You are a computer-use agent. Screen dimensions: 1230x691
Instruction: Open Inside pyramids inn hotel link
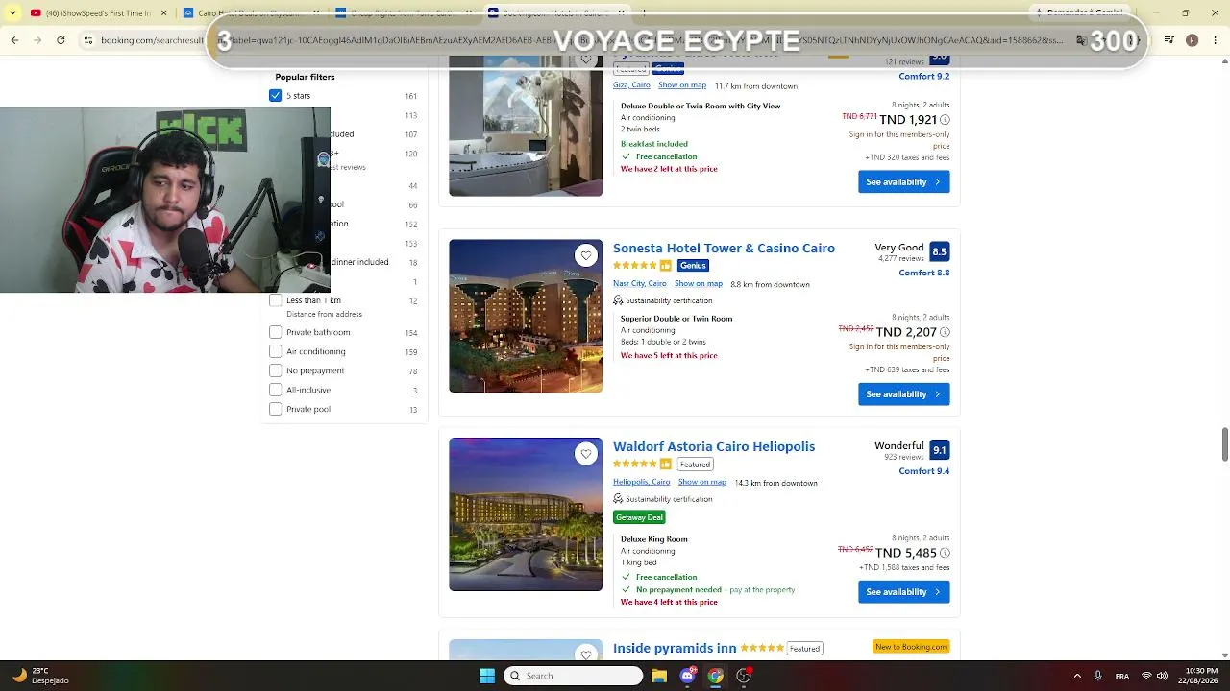click(x=675, y=649)
